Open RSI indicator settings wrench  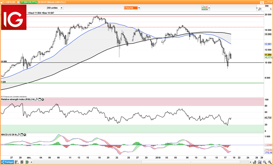tap(37, 100)
